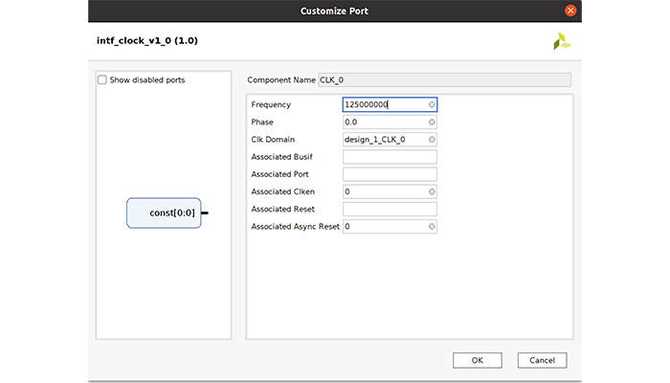
Task: Click OK to apply port settings
Action: pos(478,360)
